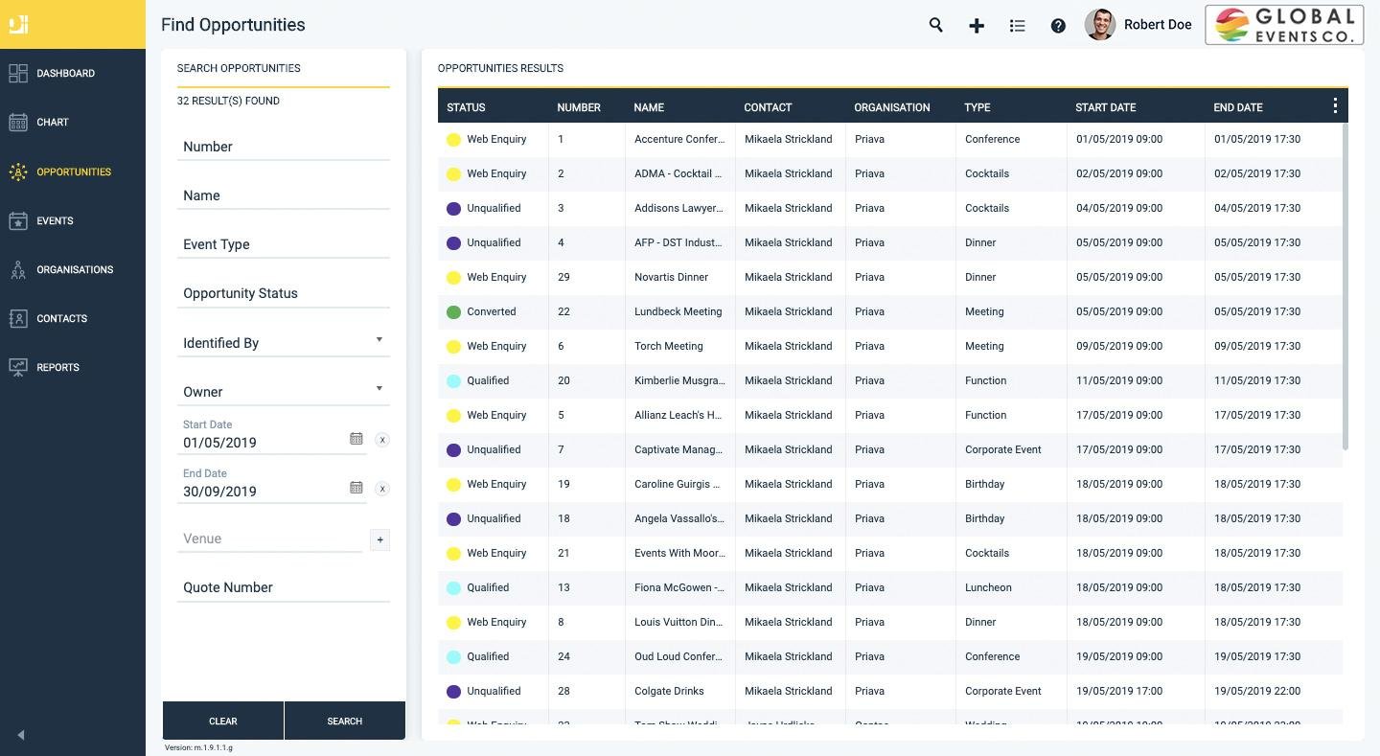The height and width of the screenshot is (756, 1380).
Task: Open the help question mark icon
Action: [1058, 26]
